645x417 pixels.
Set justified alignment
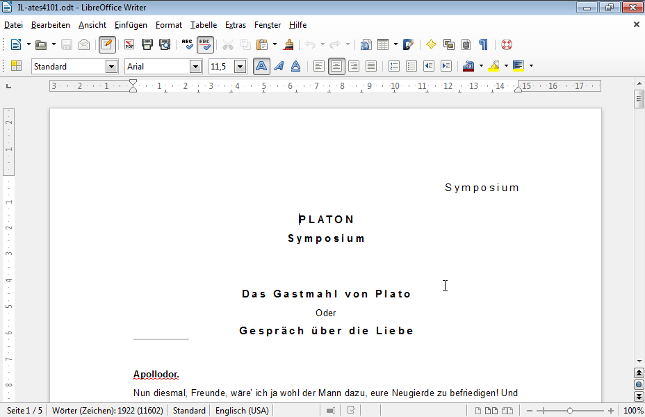[x=371, y=66]
